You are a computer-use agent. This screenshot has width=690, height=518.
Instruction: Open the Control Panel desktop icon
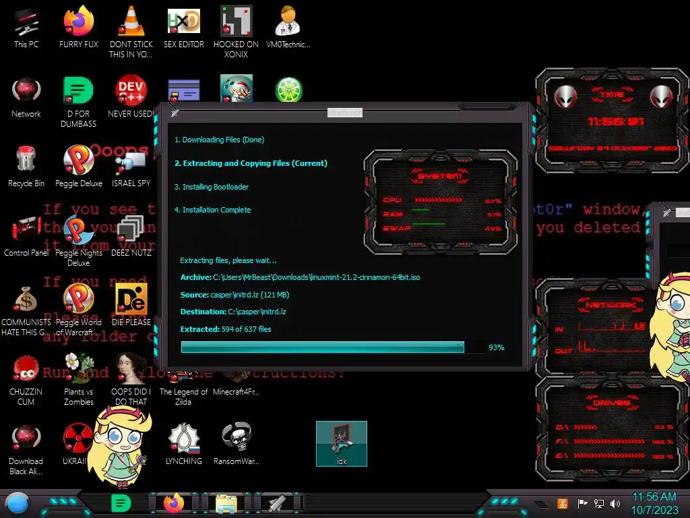coord(26,236)
